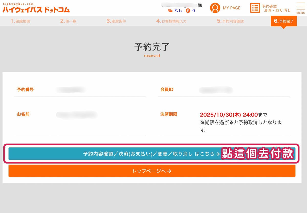Click the ※期限を過ぎると予約取消し note
The image size is (307, 213).
241,126
